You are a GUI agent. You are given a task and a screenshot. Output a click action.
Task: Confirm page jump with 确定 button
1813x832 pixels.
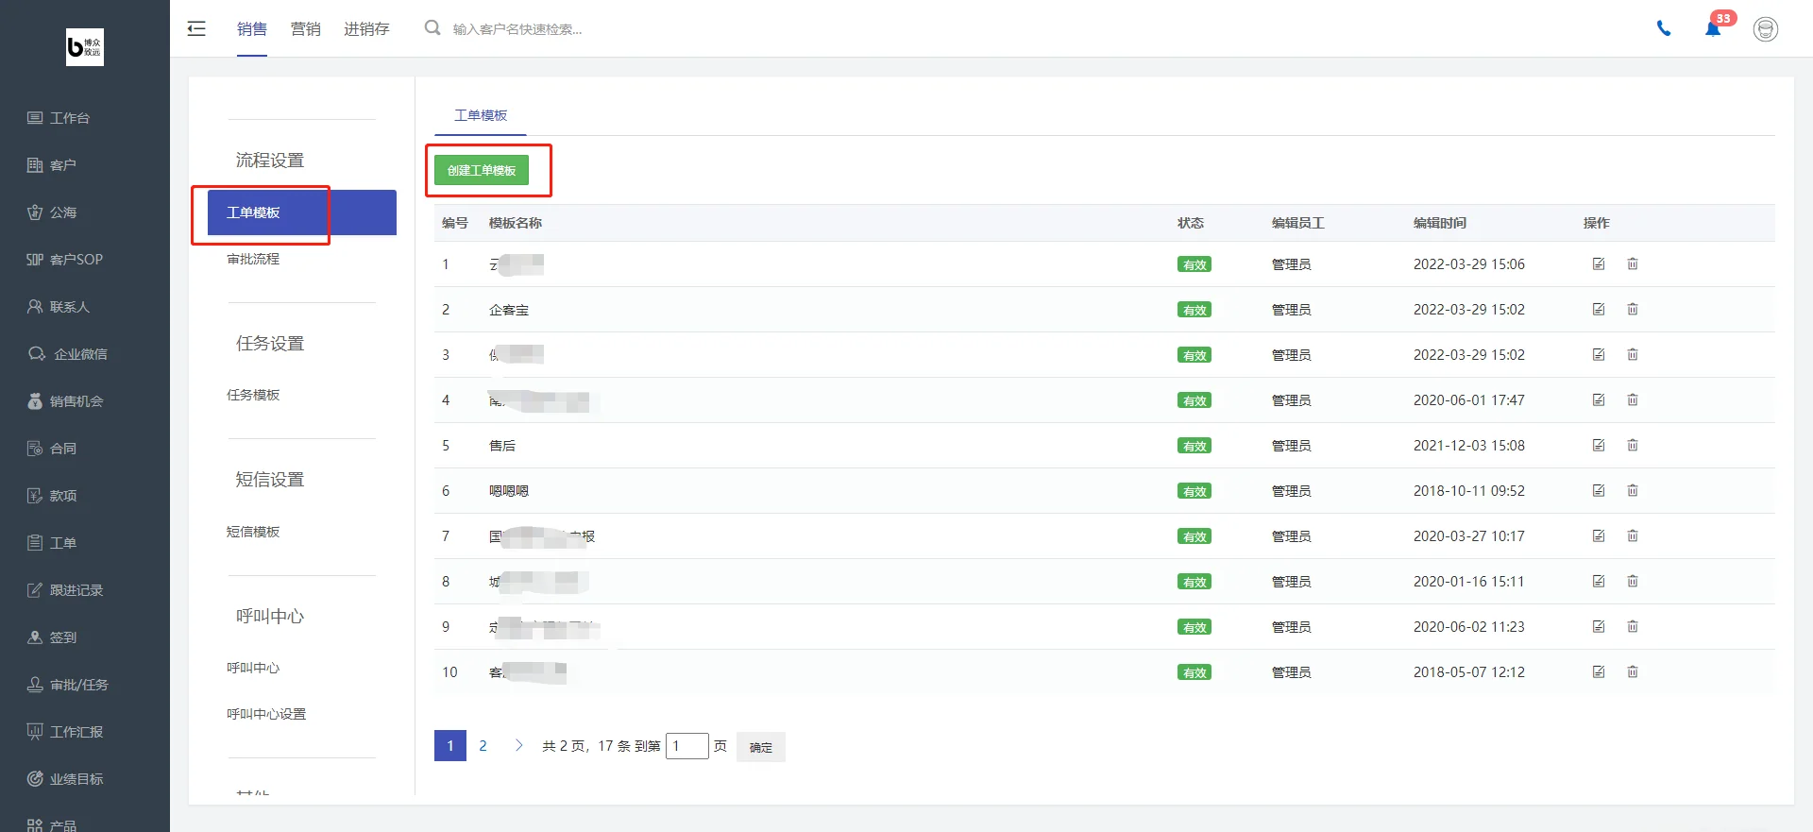(761, 747)
